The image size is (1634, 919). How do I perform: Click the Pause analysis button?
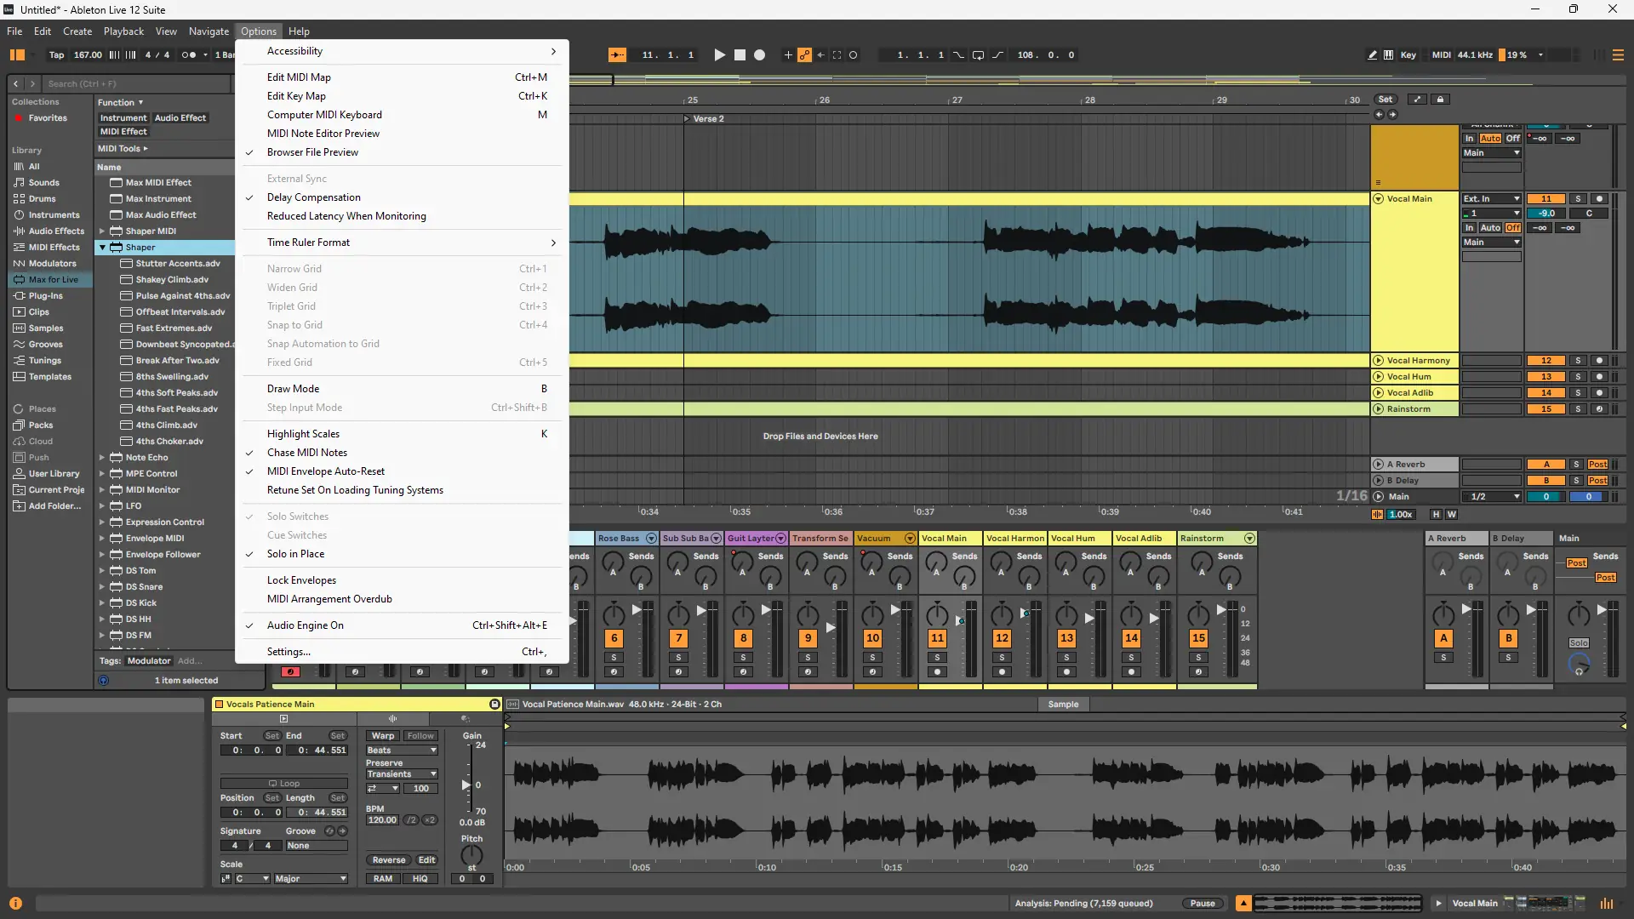(x=1202, y=903)
